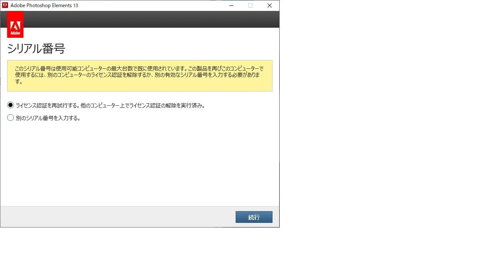Close the Adobe Photoshop Elements 13 dialog
Viewport: 483px width, 272px height.
(x=270, y=5)
